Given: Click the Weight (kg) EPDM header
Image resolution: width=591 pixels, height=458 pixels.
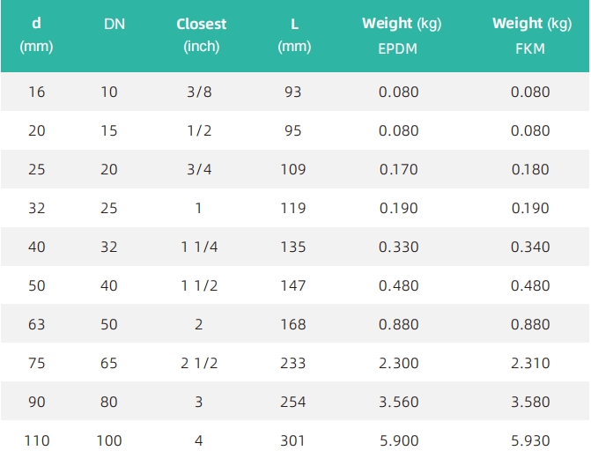Looking at the screenshot, I should click(402, 36).
